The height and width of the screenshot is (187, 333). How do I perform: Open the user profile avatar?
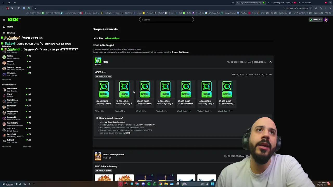[x=326, y=20]
